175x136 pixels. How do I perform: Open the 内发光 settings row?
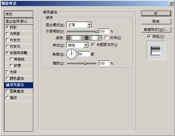(x=19, y=46)
